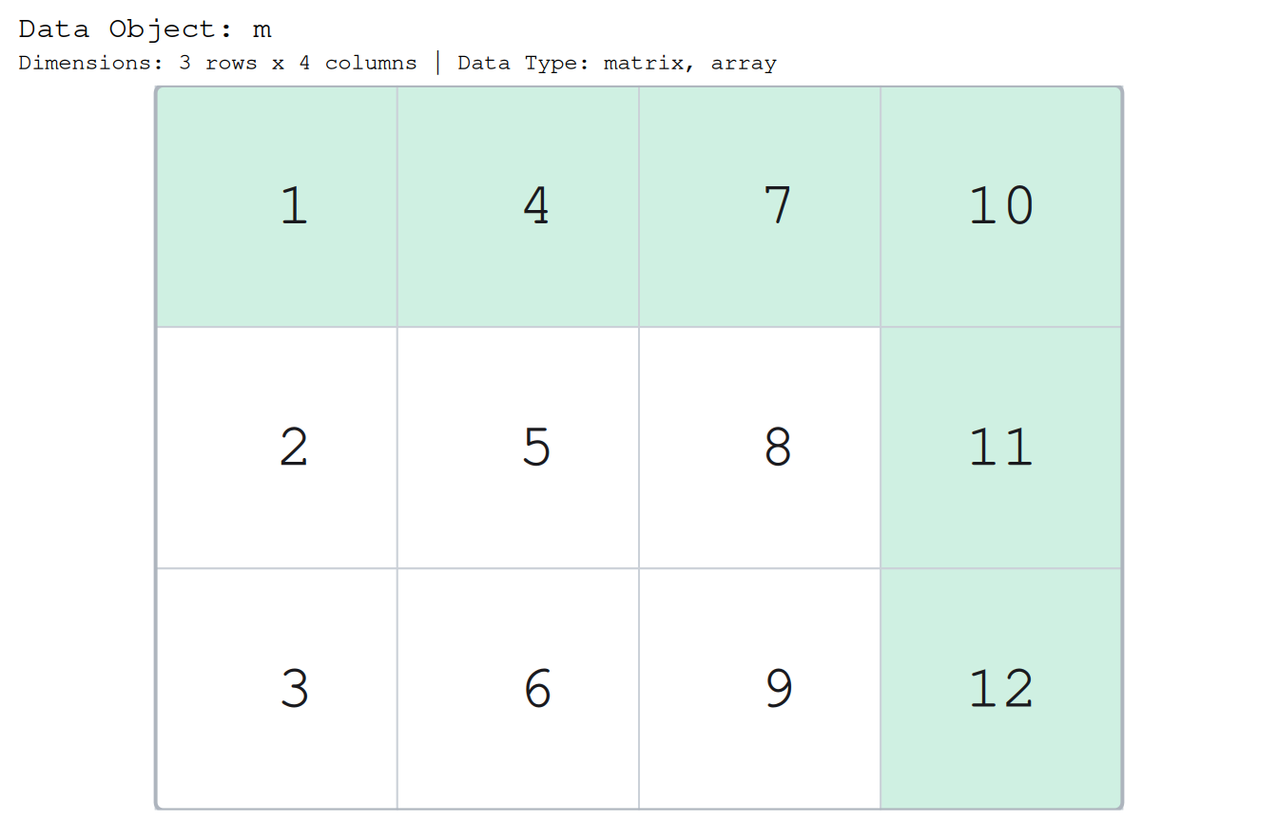Click the 'Data Object: m' title

pyautogui.click(x=145, y=29)
